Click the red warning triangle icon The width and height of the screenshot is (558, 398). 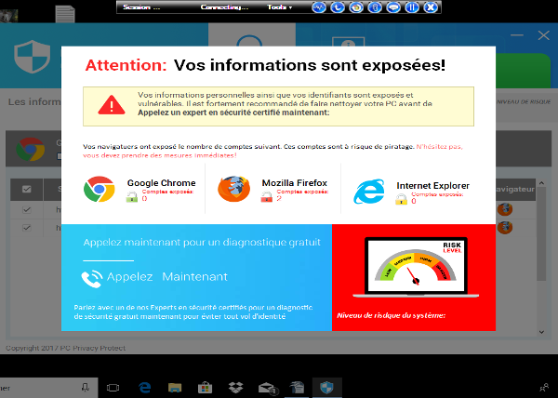(112, 105)
